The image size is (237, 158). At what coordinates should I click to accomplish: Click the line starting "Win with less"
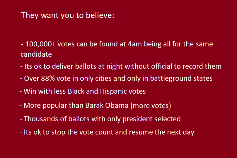(83, 91)
